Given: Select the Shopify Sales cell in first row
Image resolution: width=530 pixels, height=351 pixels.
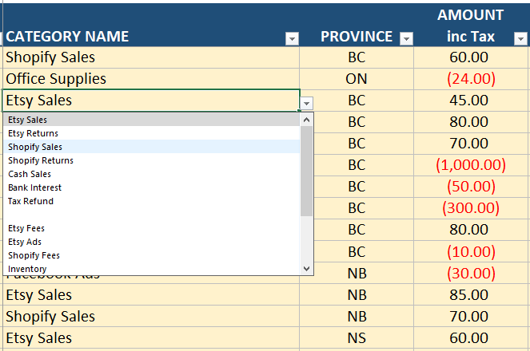Looking at the screenshot, I should coord(151,57).
